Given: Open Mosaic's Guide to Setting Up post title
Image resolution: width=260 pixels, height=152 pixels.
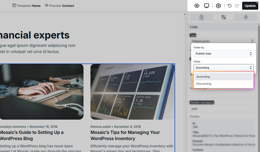Looking at the screenshot, I should [x=31, y=135].
